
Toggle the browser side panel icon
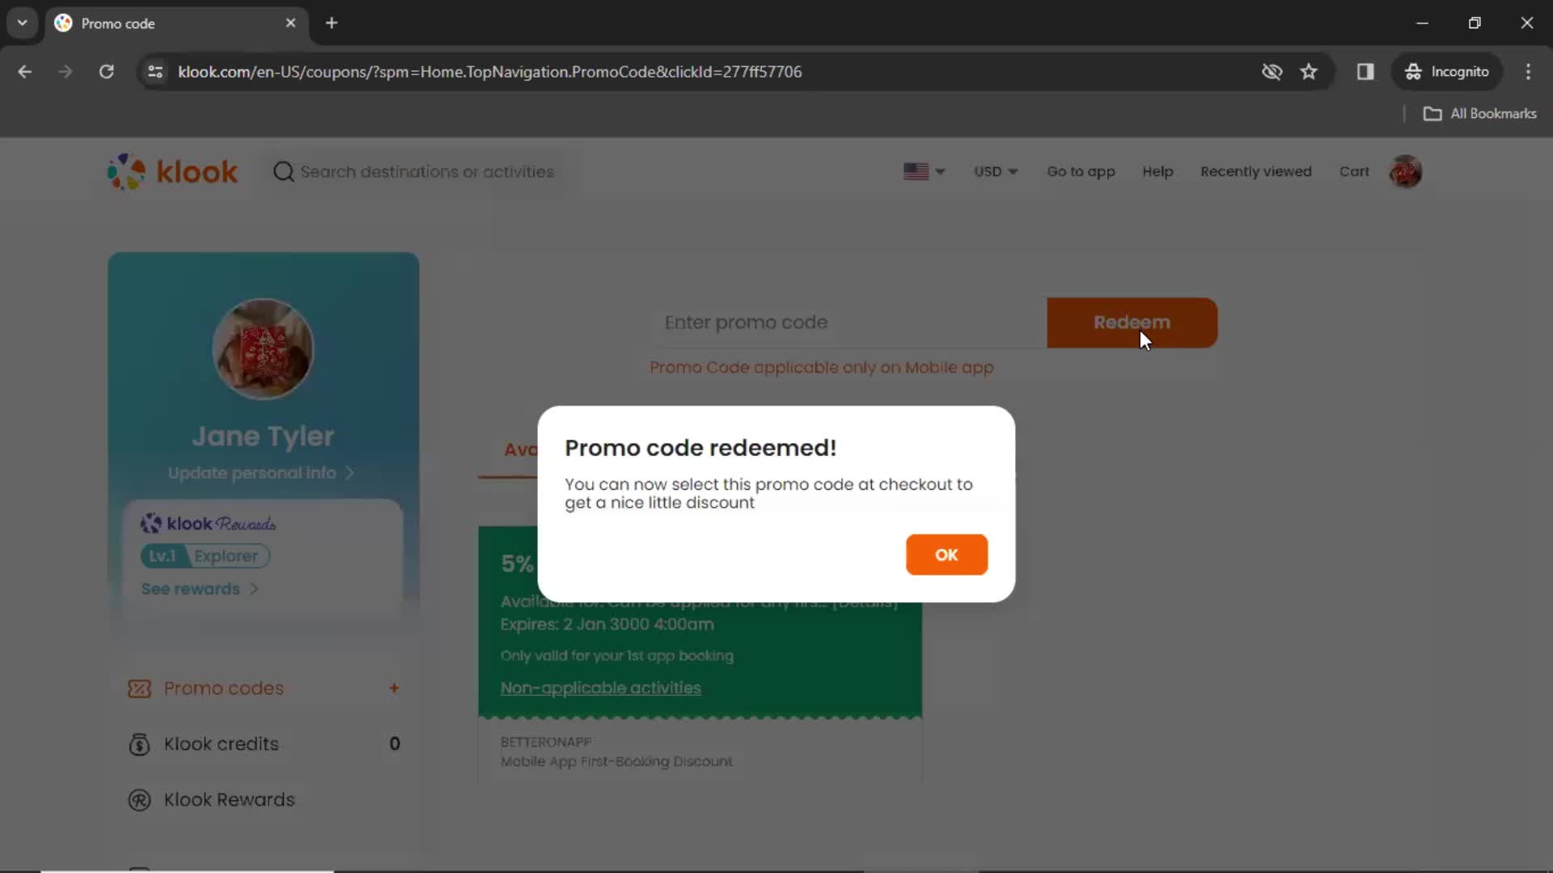coord(1365,72)
